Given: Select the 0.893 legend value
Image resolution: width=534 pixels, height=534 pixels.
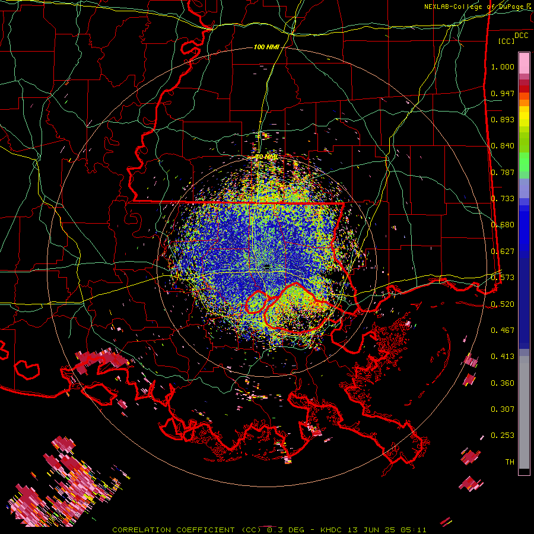Looking at the screenshot, I should pyautogui.click(x=503, y=119).
